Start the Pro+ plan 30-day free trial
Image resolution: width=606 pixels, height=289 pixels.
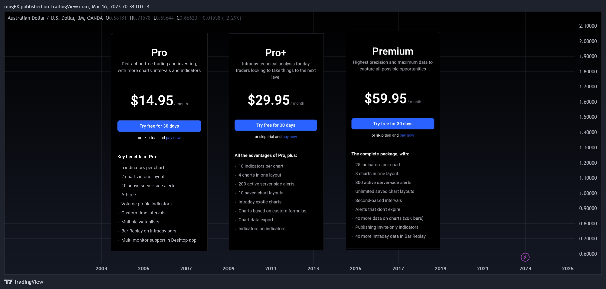pyautogui.click(x=276, y=125)
